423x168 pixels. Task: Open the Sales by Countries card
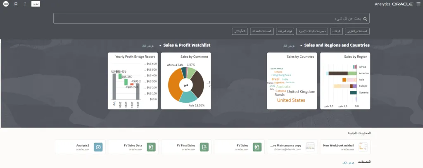[292, 81]
